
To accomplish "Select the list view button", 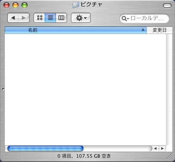I will 50,18.
